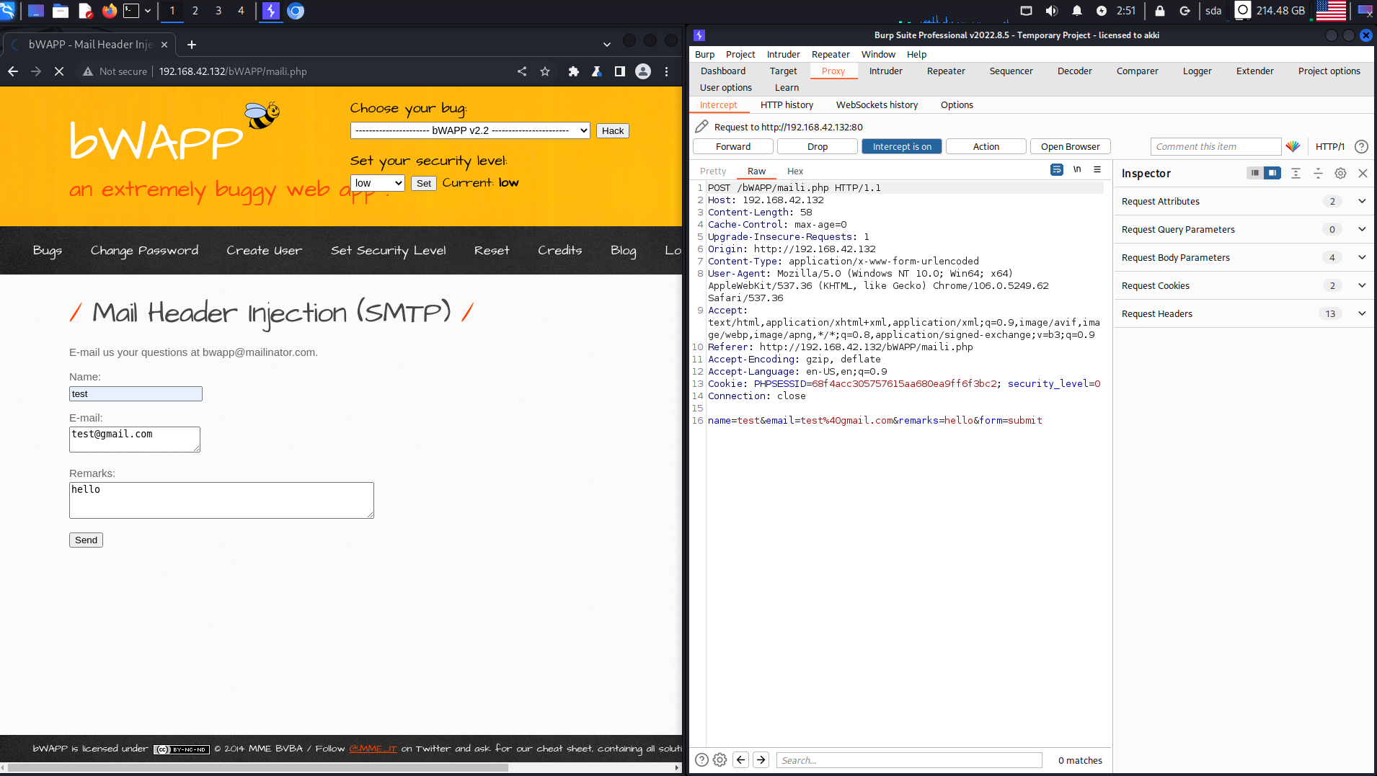Toggle the show non-printable characters \n icon
This screenshot has width=1377, height=776.
click(x=1077, y=170)
